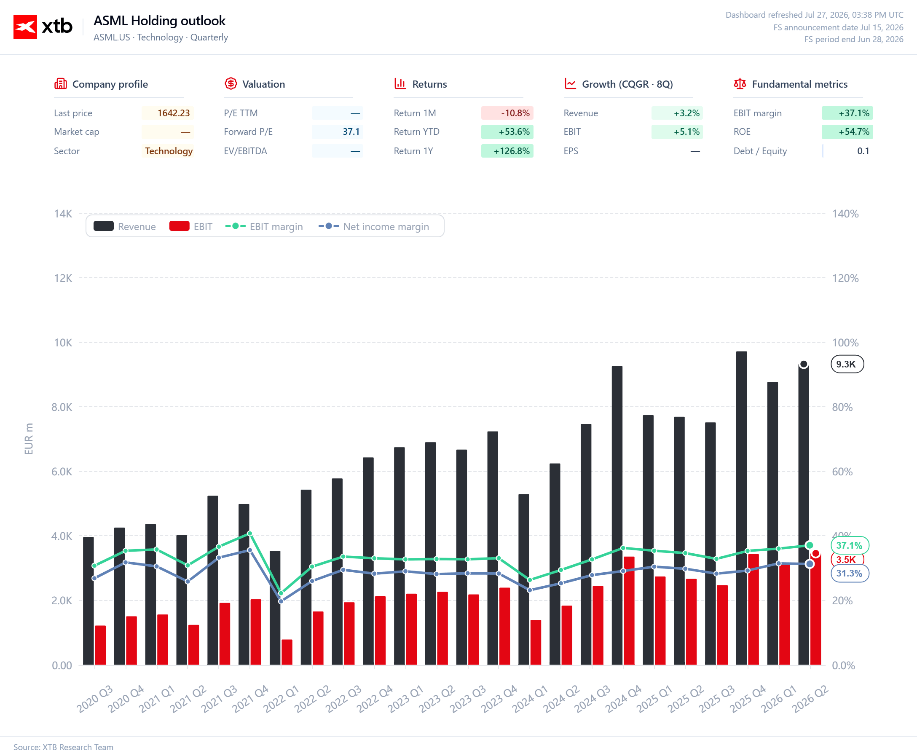Click the EPS label

[x=571, y=151]
